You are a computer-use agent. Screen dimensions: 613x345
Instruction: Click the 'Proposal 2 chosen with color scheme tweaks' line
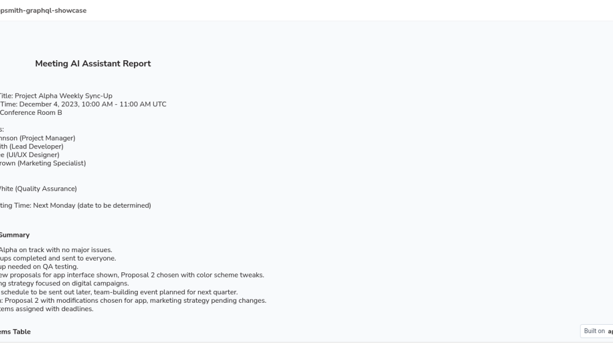pos(132,275)
